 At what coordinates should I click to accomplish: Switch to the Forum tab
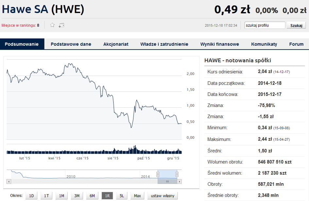coord(296,44)
